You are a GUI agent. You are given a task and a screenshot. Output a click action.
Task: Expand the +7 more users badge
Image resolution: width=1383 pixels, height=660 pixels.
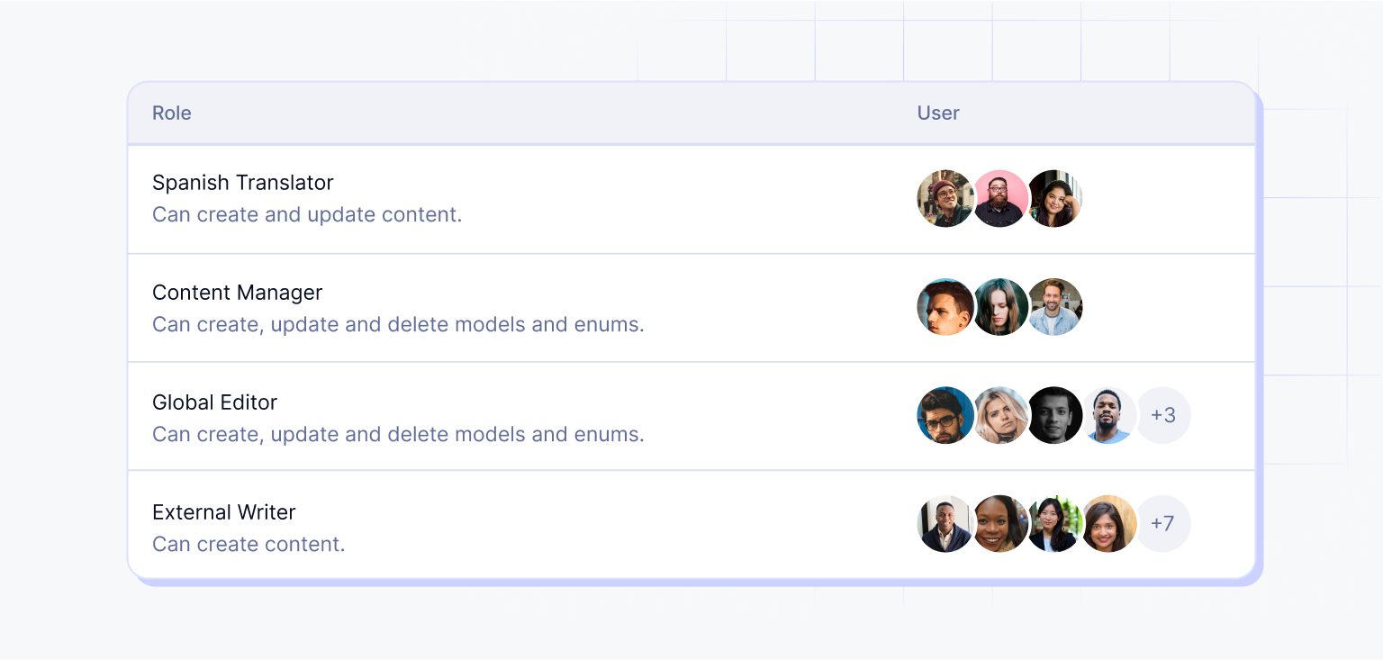[x=1163, y=523]
